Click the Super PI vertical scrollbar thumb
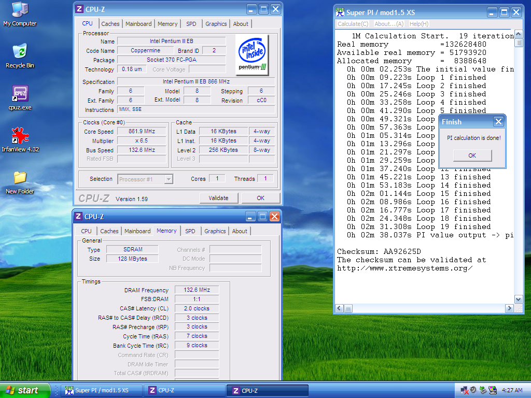 click(518, 42)
